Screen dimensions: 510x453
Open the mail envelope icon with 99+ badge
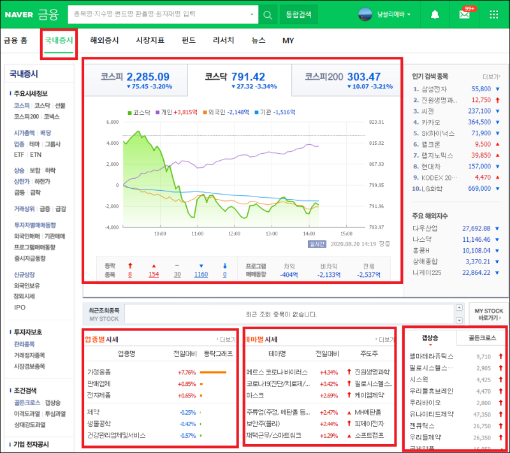click(465, 14)
